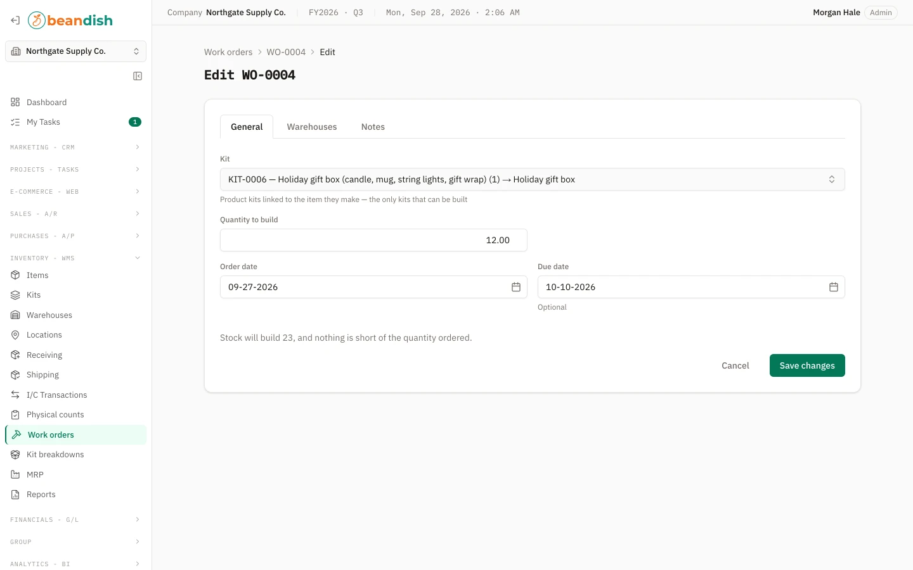Go to Items in Inventory
913x570 pixels.
75,275
